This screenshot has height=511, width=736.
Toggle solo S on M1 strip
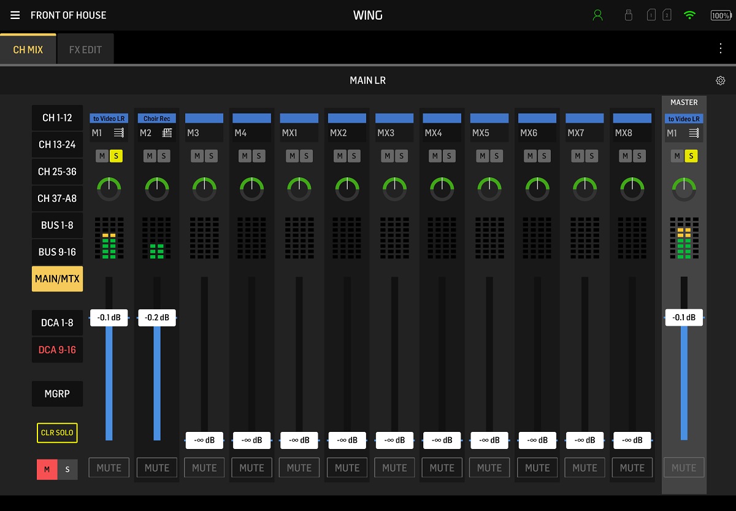tap(117, 156)
